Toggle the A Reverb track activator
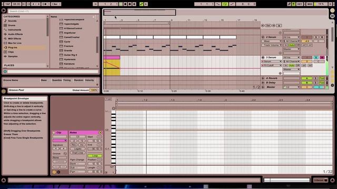The width and height of the screenshot is (337, 189). tap(306, 78)
